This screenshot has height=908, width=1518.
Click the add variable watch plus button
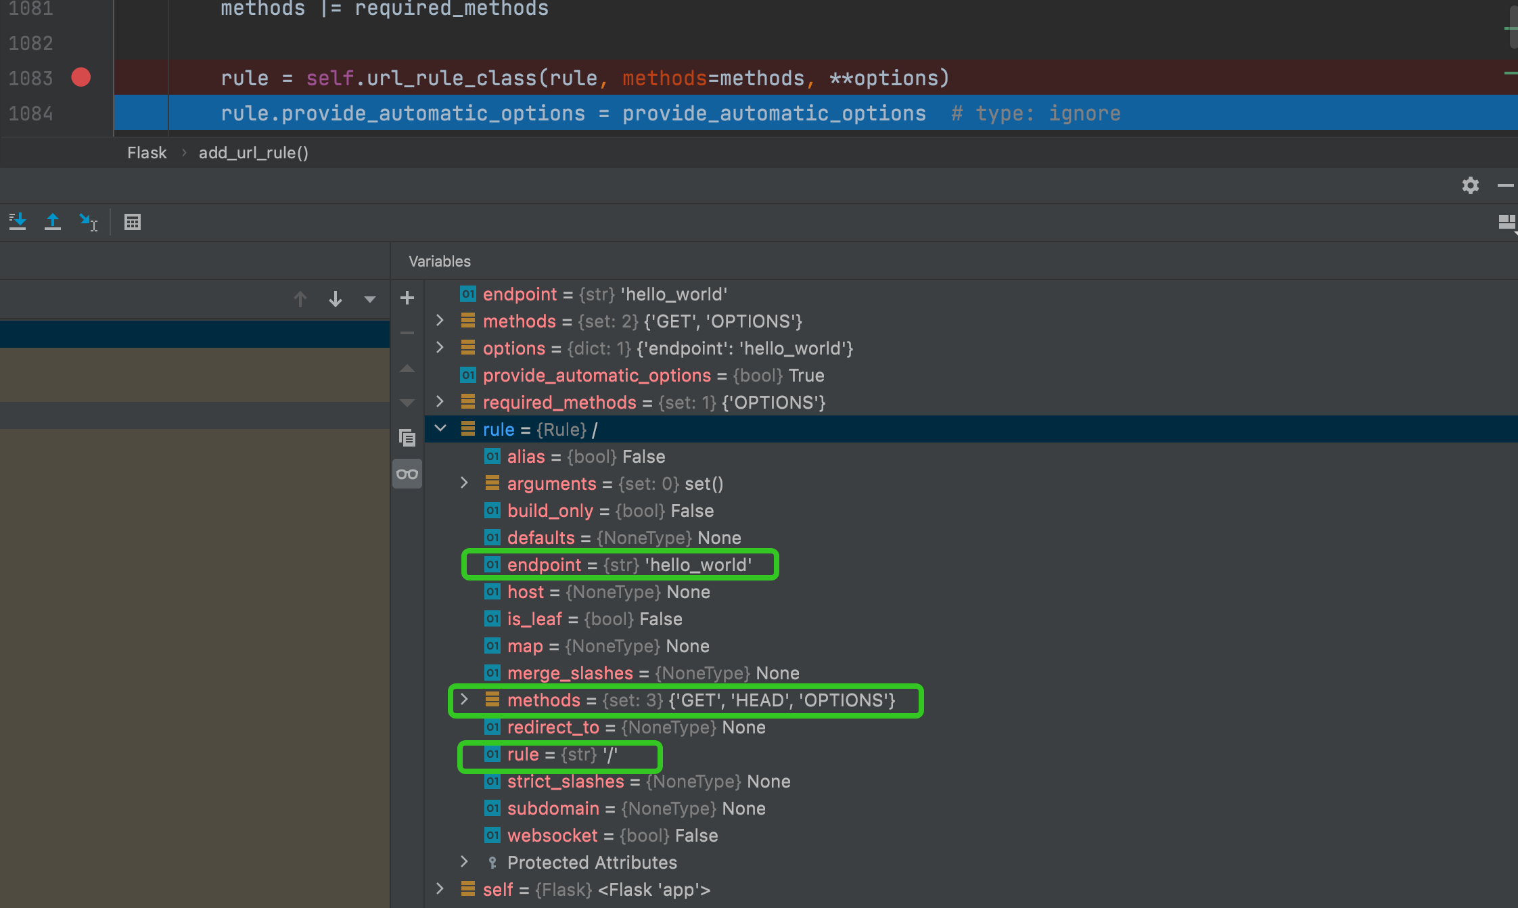(407, 298)
